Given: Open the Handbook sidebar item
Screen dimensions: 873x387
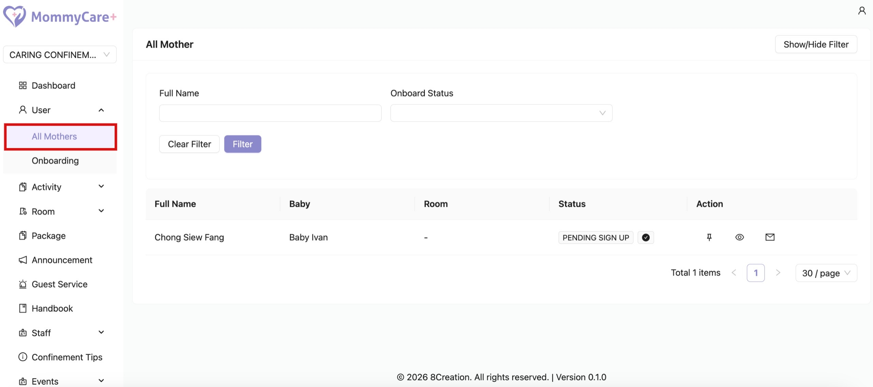Looking at the screenshot, I should [x=52, y=308].
